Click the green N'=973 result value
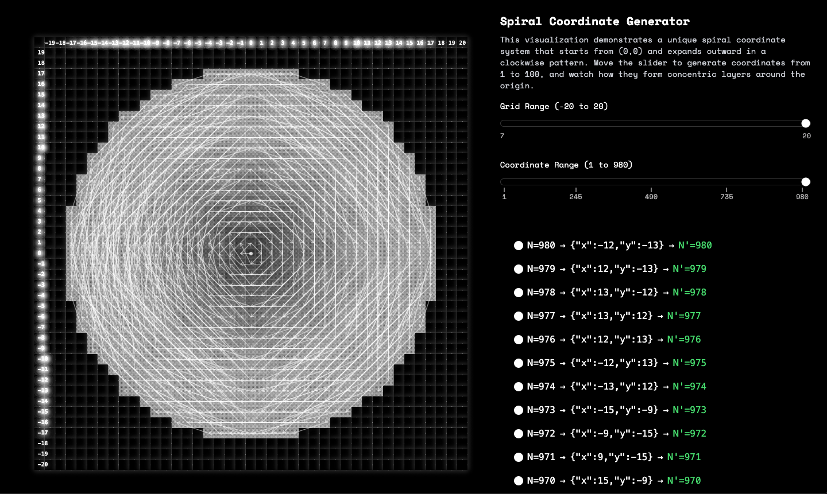Viewport: 827px width, 494px height. [690, 410]
